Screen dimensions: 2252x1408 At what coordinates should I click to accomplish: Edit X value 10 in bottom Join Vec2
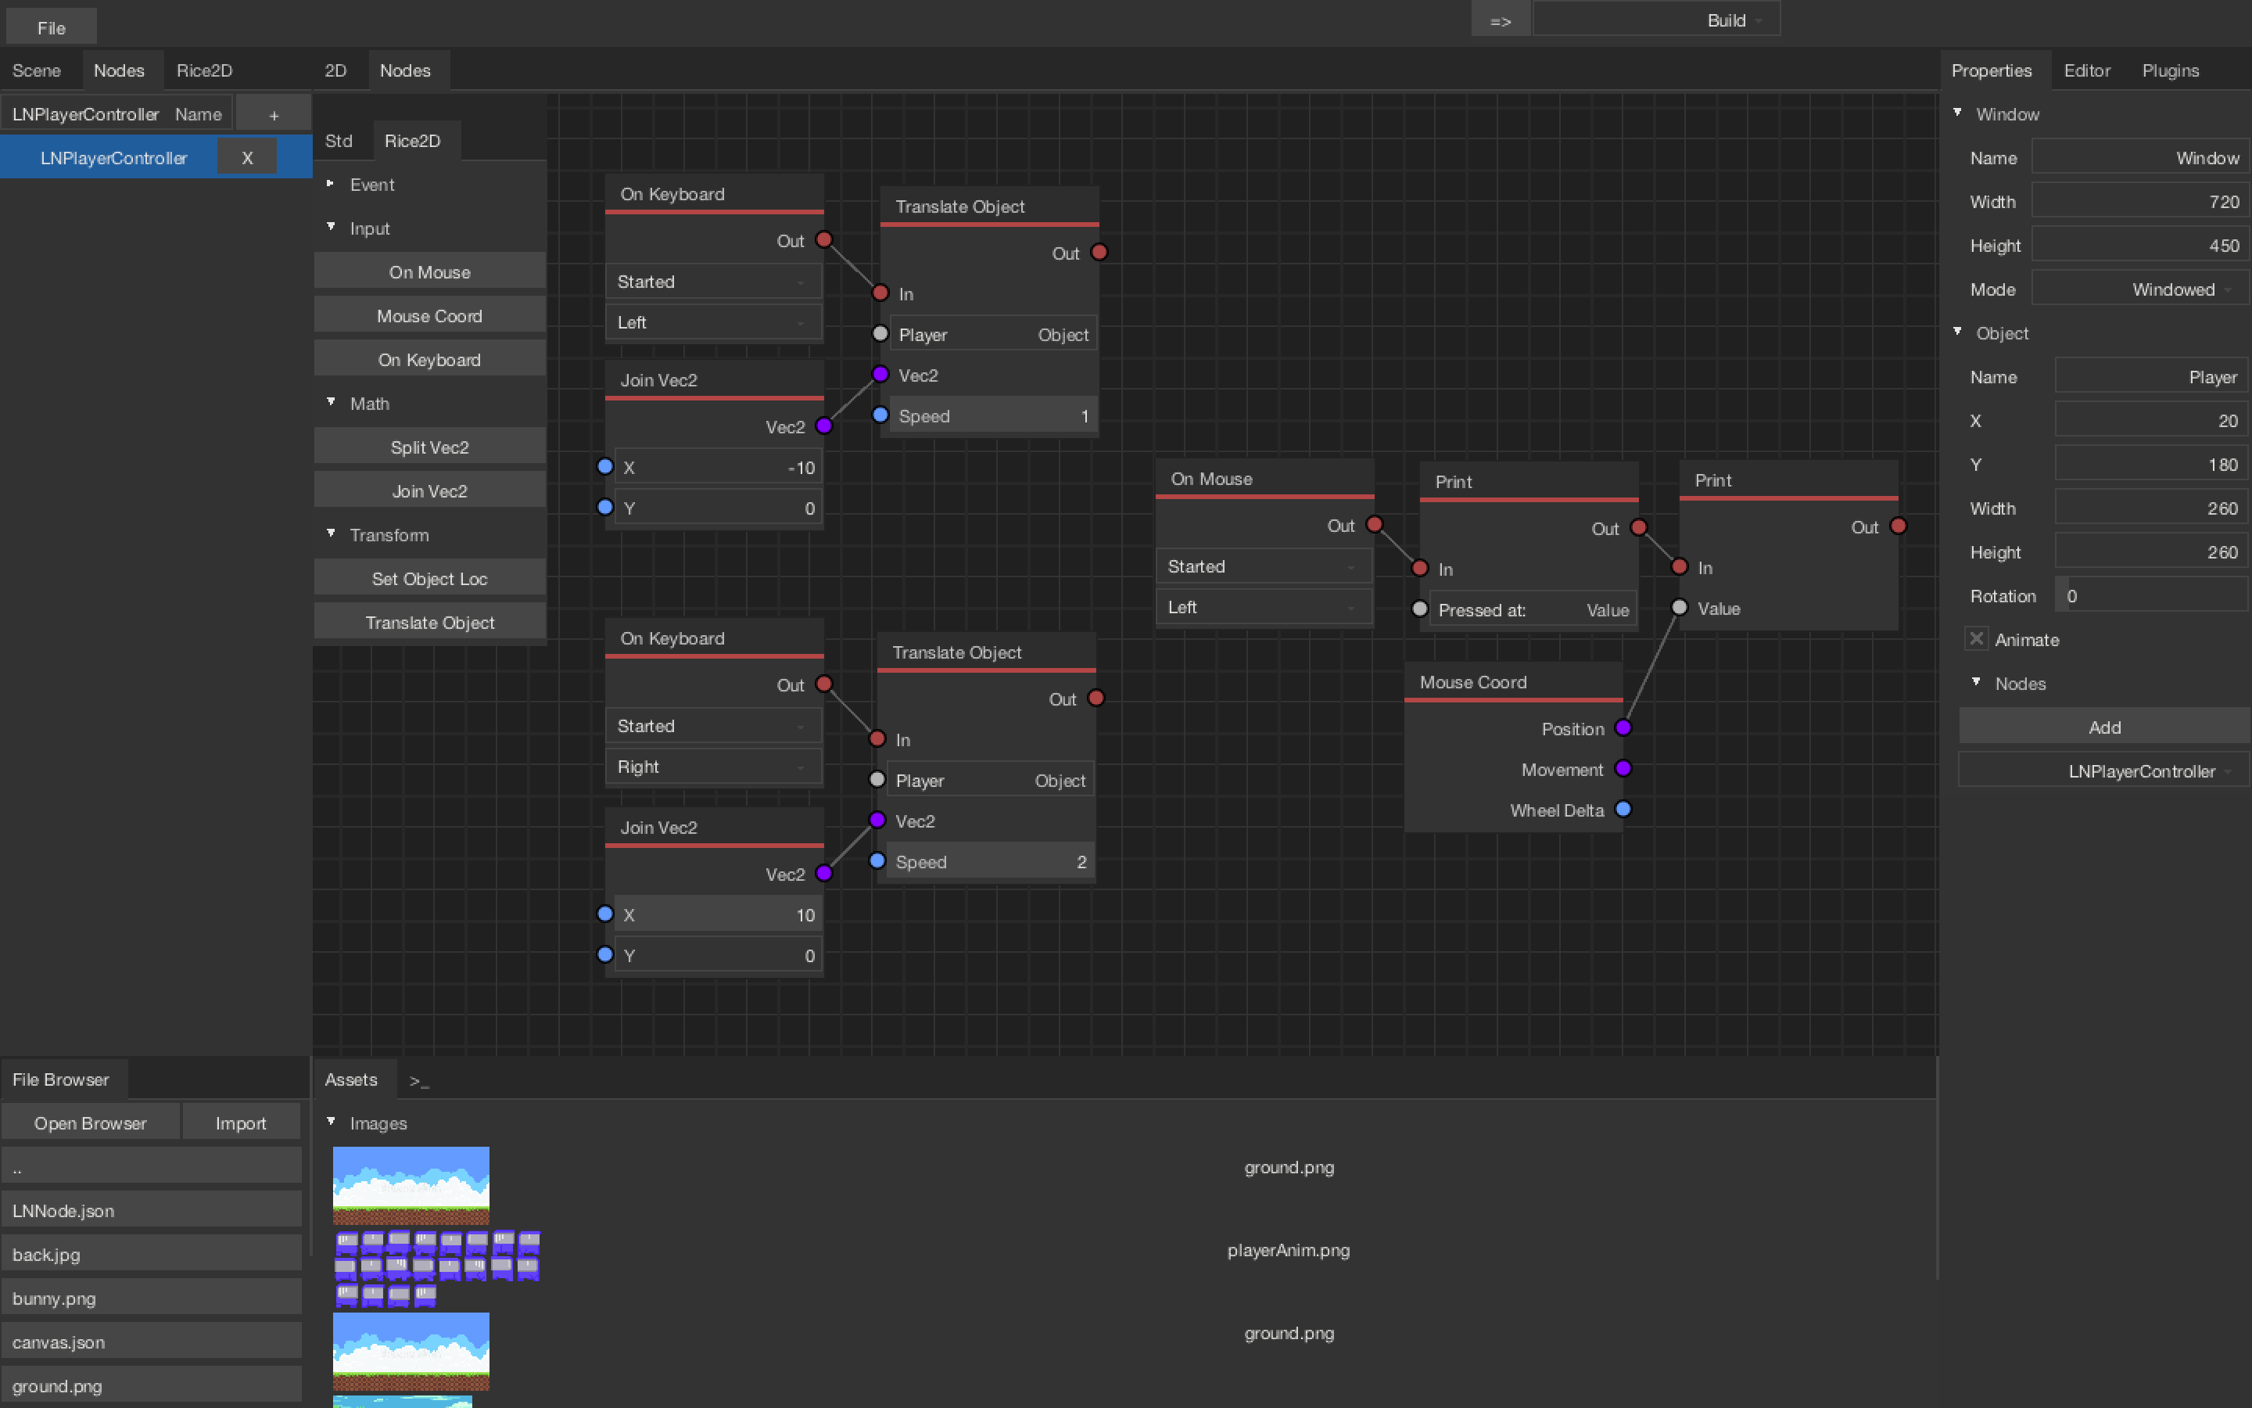(x=718, y=914)
